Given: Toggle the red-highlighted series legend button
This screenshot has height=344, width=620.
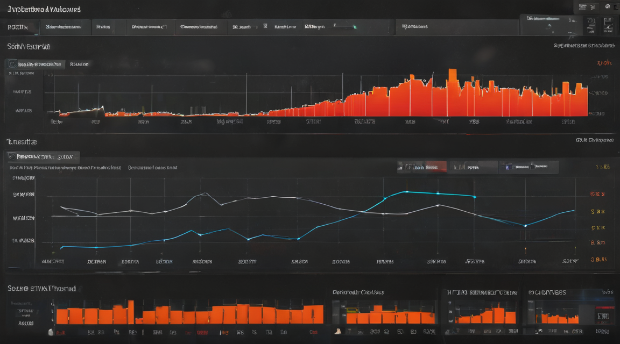Looking at the screenshot, I should [422, 167].
